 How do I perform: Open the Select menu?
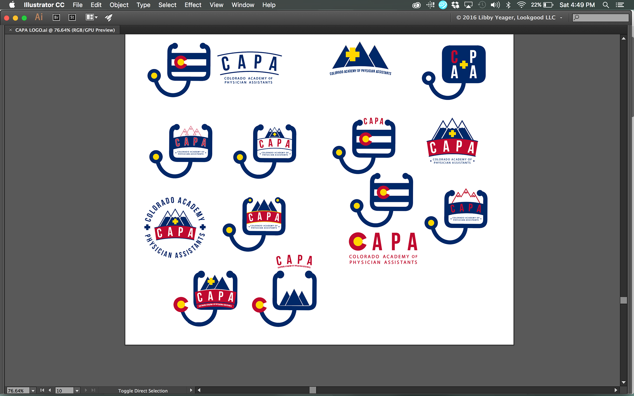tap(167, 5)
